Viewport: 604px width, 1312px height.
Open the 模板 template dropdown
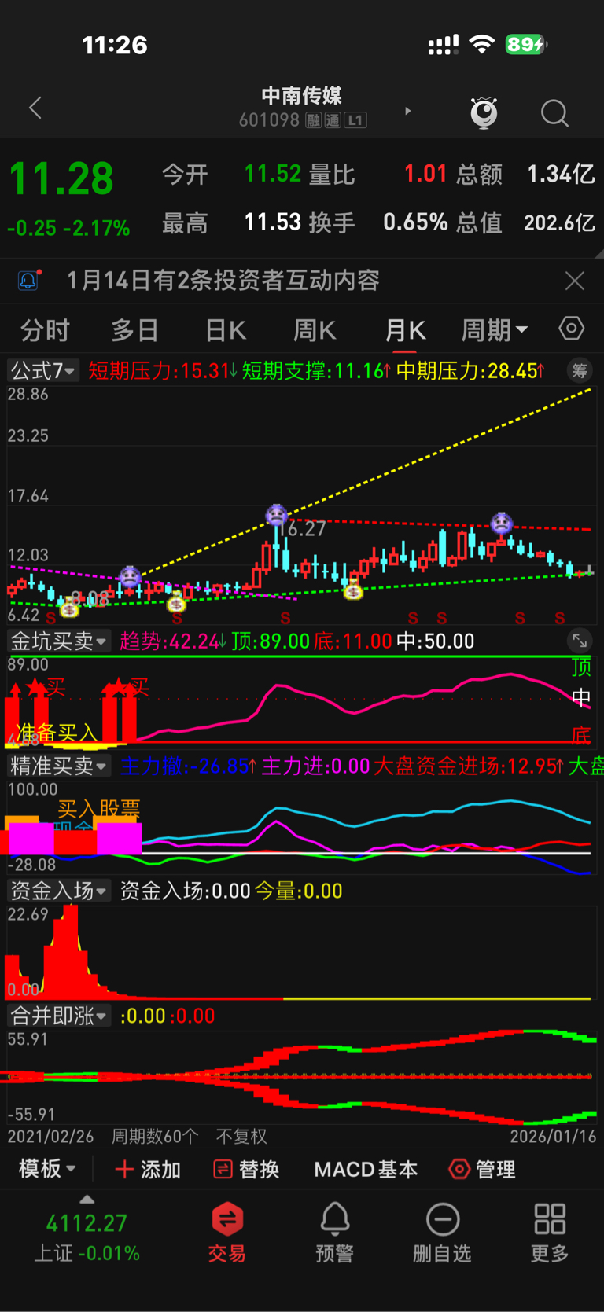coord(47,1169)
